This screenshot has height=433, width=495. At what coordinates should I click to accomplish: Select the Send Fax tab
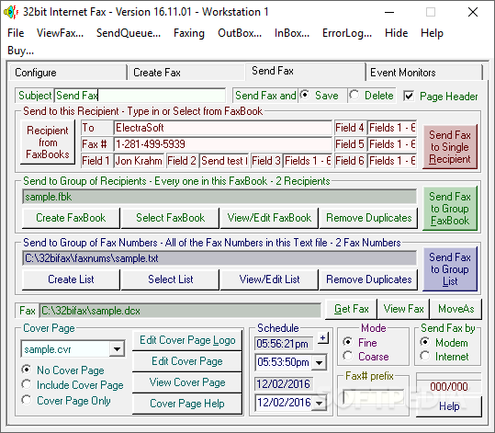point(305,71)
